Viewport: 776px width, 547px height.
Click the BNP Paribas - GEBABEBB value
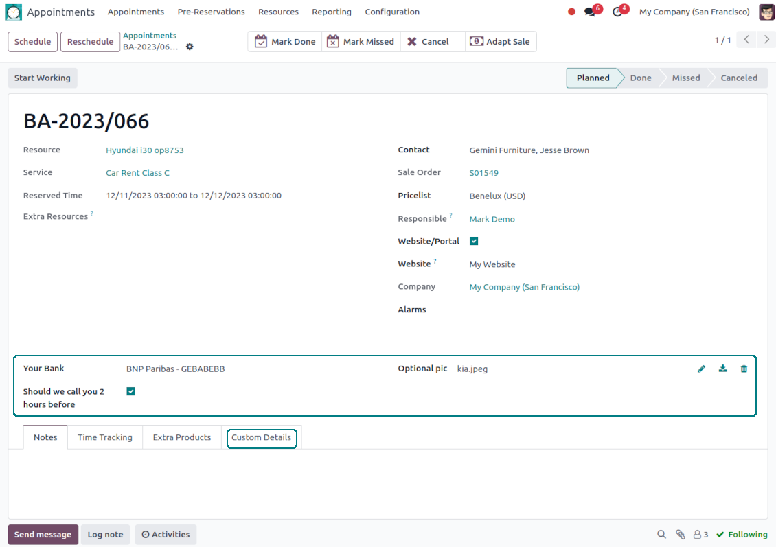(175, 369)
